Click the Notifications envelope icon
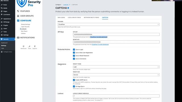This screenshot has width=182, height=102. tap(18, 38)
